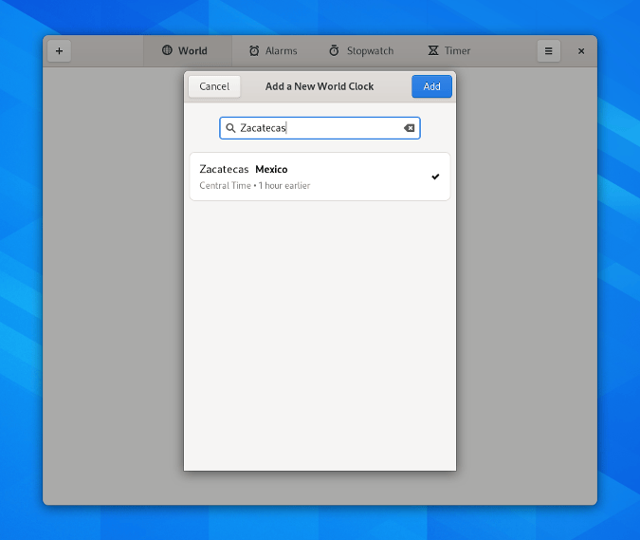Toggle the checkmark on Zacatecas result
Image resolution: width=640 pixels, height=540 pixels.
435,177
